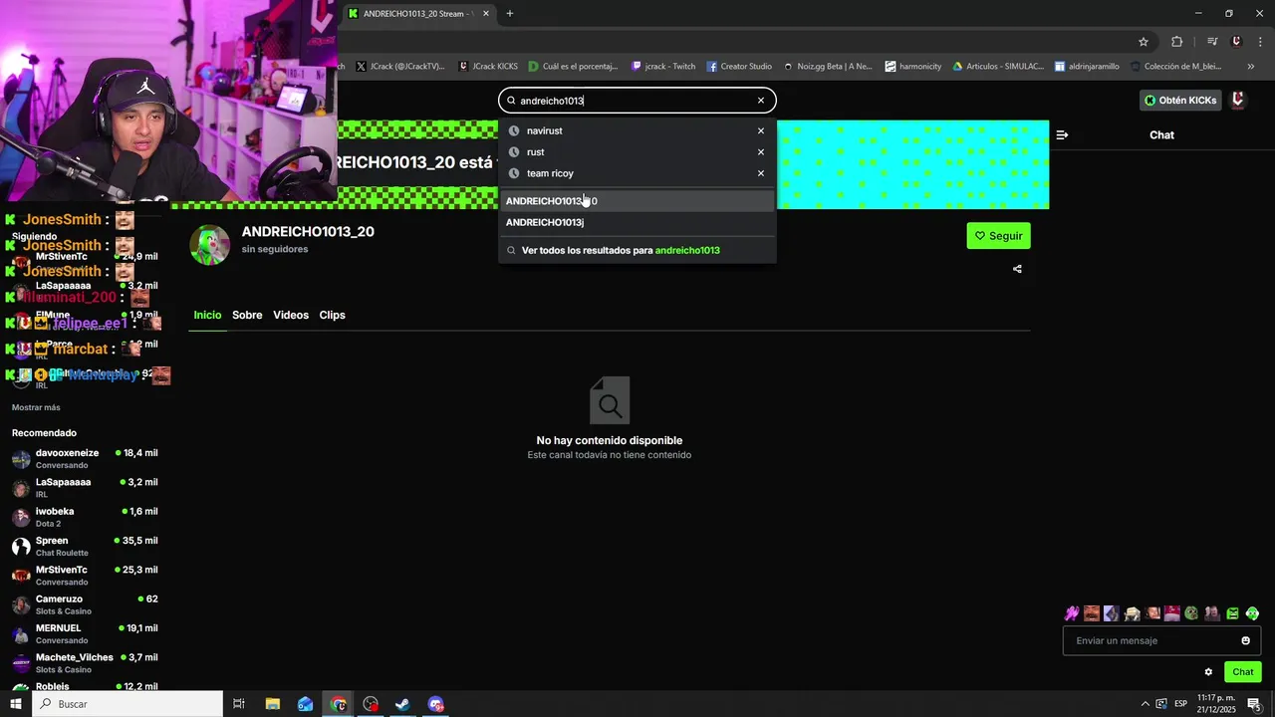The height and width of the screenshot is (717, 1275).
Task: Share the channel via share icon
Action: pos(1017,269)
